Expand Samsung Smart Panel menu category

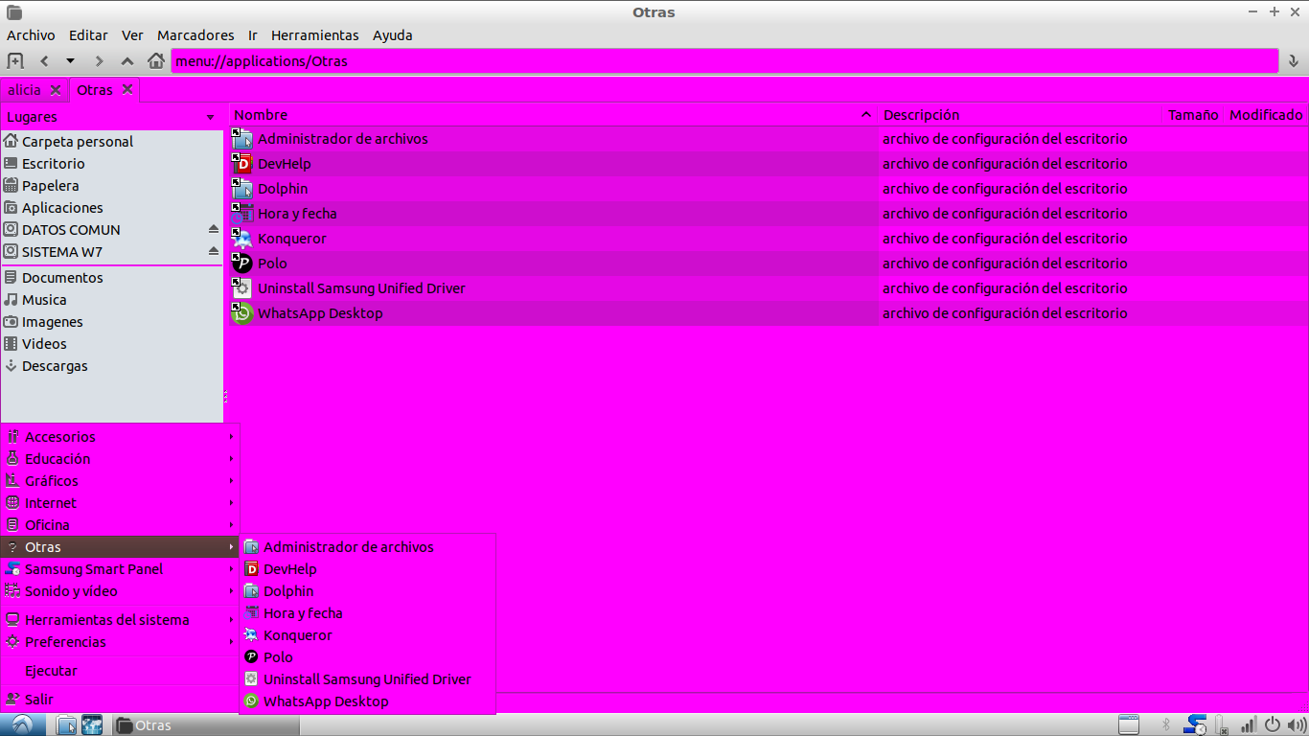(120, 569)
